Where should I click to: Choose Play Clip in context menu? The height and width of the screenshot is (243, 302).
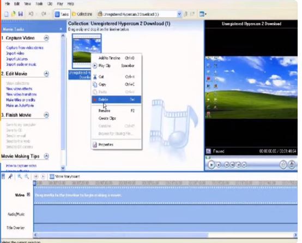(x=117, y=66)
